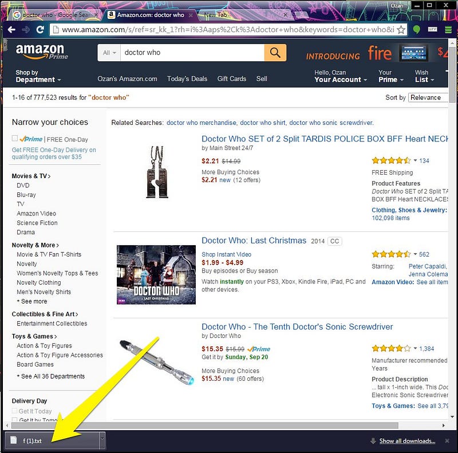Click the Fire tablet banner image
The image size is (458, 453).
click(413, 53)
